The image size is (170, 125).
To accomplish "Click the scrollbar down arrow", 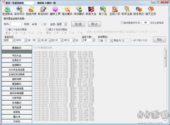I will click(x=165, y=120).
